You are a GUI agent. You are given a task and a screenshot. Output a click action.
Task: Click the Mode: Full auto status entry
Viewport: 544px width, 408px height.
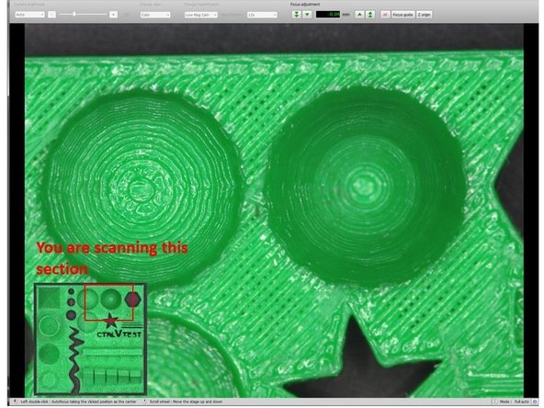(514, 402)
